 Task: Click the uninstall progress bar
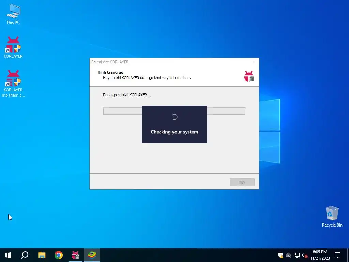(x=174, y=111)
